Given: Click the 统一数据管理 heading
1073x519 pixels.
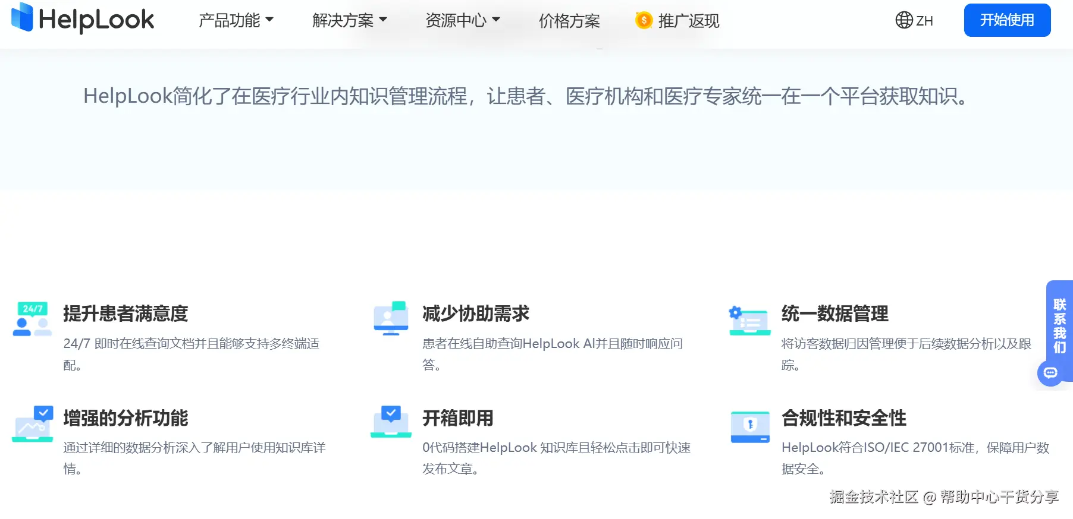Looking at the screenshot, I should tap(835, 314).
